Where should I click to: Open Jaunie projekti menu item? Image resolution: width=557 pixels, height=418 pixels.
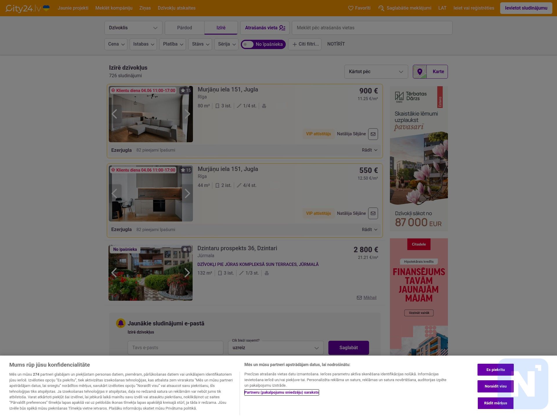73,8
